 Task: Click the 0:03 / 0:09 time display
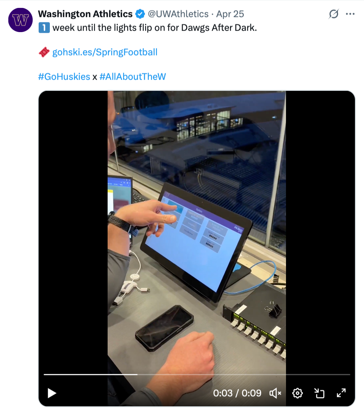[x=237, y=393]
